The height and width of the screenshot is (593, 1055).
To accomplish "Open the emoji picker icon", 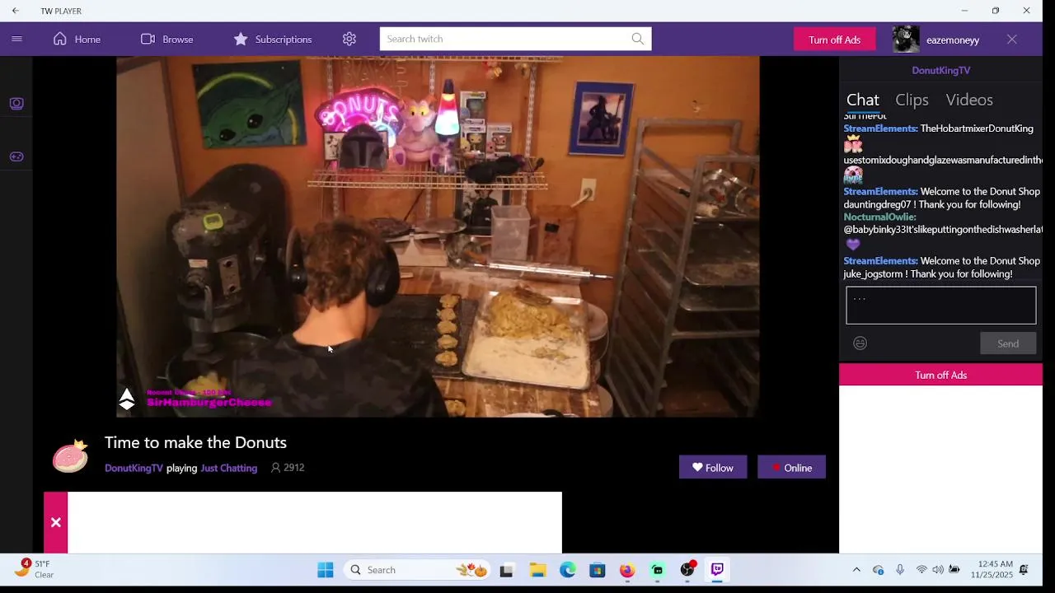I will (860, 343).
